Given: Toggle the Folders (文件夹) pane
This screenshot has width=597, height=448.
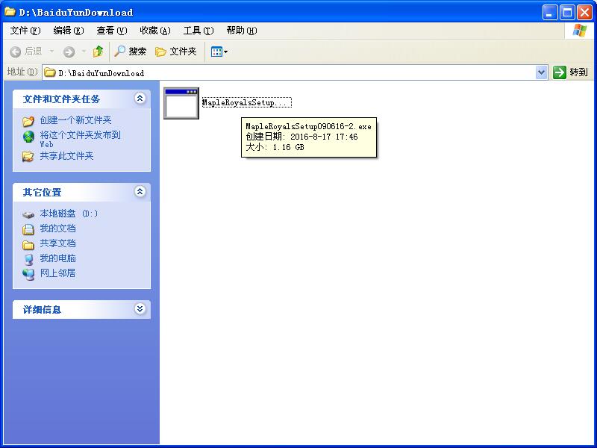Looking at the screenshot, I should click(x=176, y=52).
